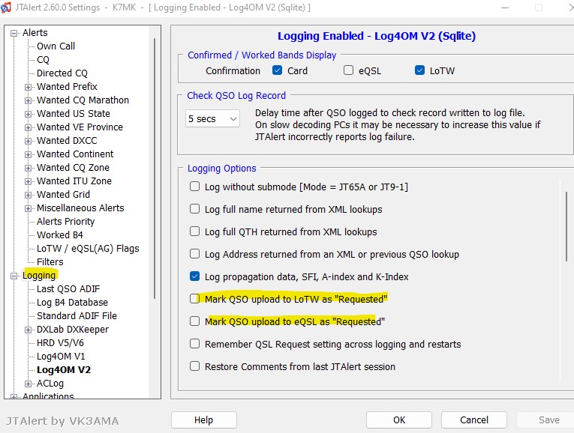Screen dimensions: 574x433
Task: Open Directed CQ settings
Action: point(62,73)
